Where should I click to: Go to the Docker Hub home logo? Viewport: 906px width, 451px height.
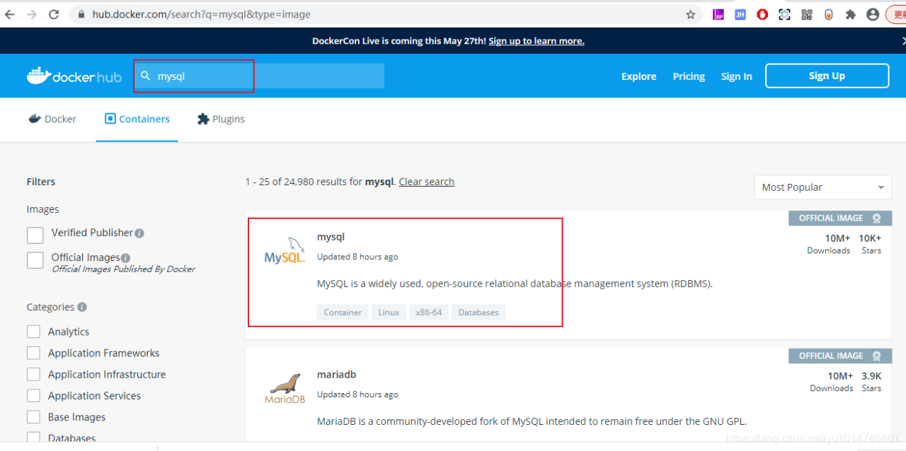74,76
